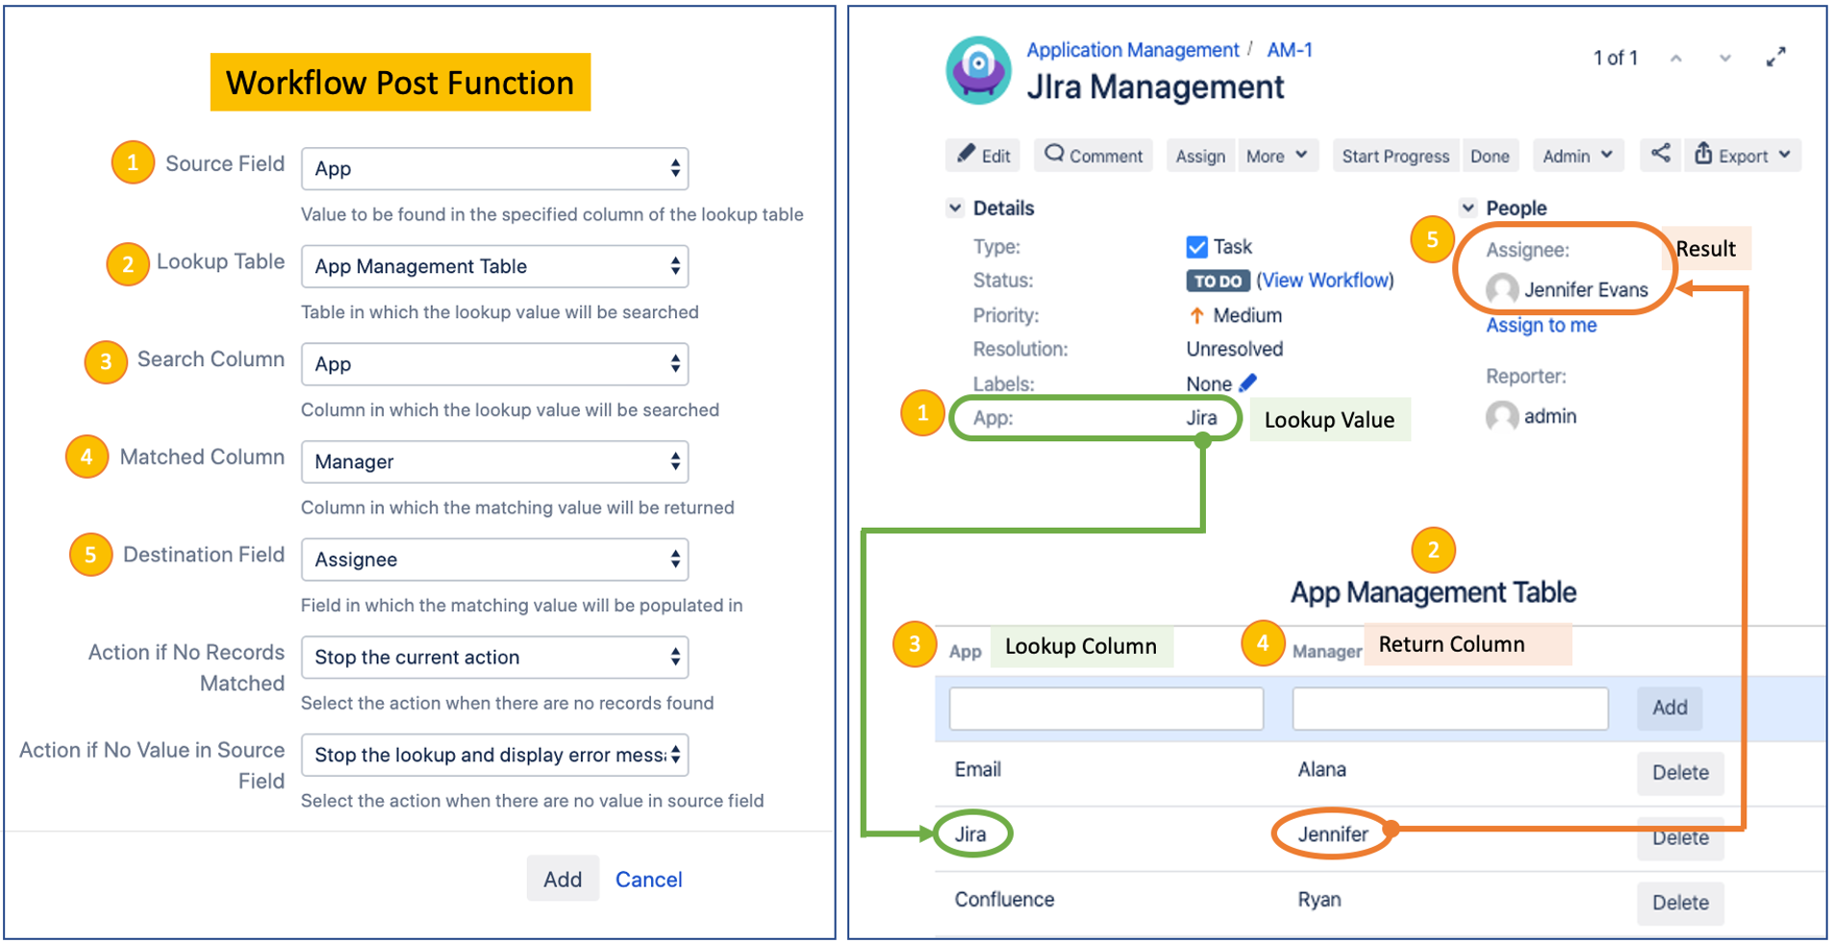Go to previous issue with up arrow

(1676, 59)
